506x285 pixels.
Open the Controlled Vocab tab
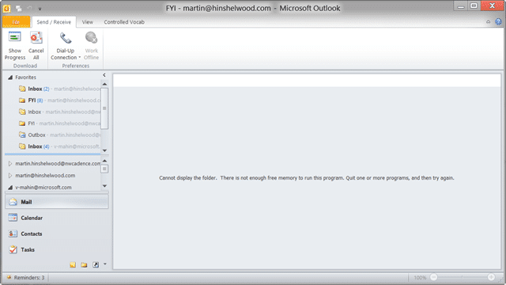[x=124, y=22]
